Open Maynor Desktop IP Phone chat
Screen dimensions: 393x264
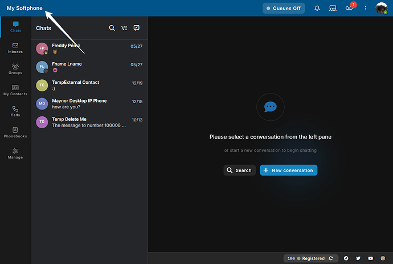pyautogui.click(x=89, y=104)
